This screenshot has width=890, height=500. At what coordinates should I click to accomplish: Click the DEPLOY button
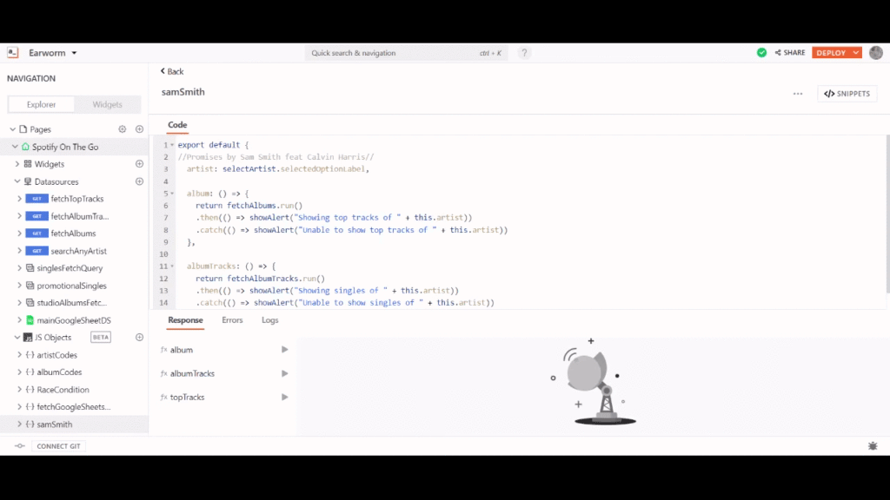coord(831,53)
